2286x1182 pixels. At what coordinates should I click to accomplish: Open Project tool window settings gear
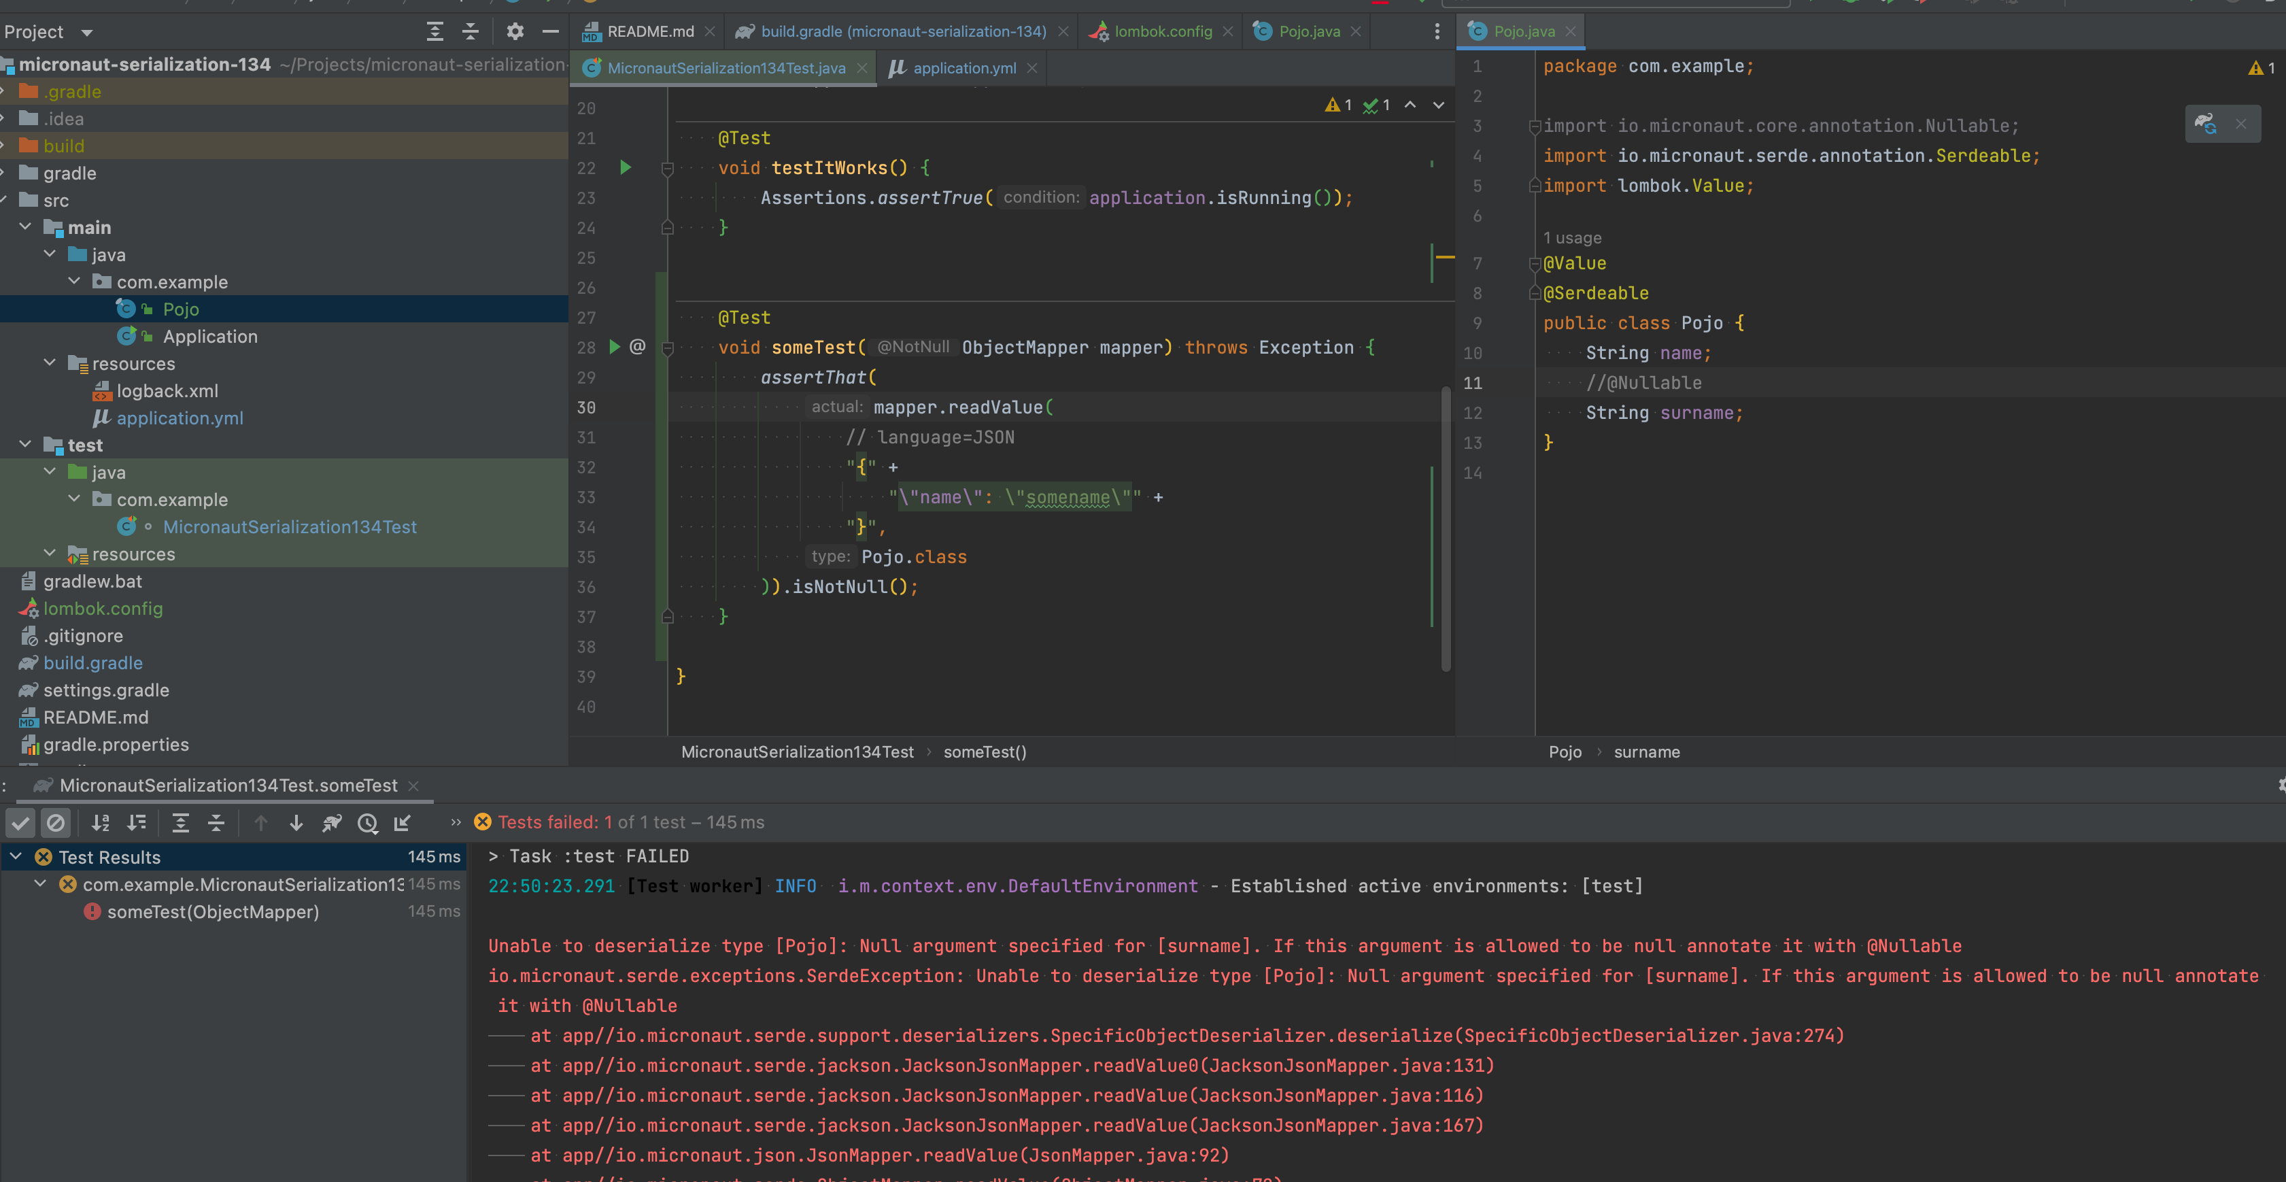[515, 31]
